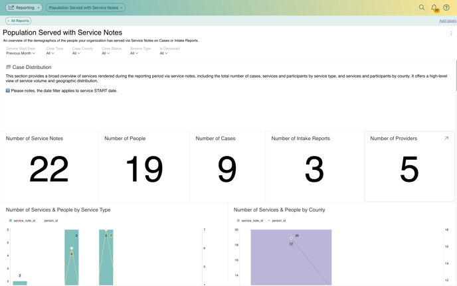
Task: Open the help question mark icon
Action: 446,8
